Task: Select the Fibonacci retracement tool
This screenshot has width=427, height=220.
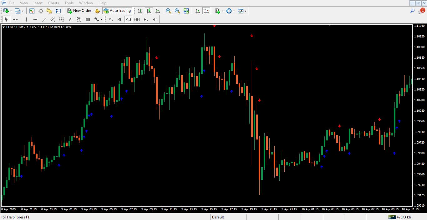Action: (x=62, y=19)
